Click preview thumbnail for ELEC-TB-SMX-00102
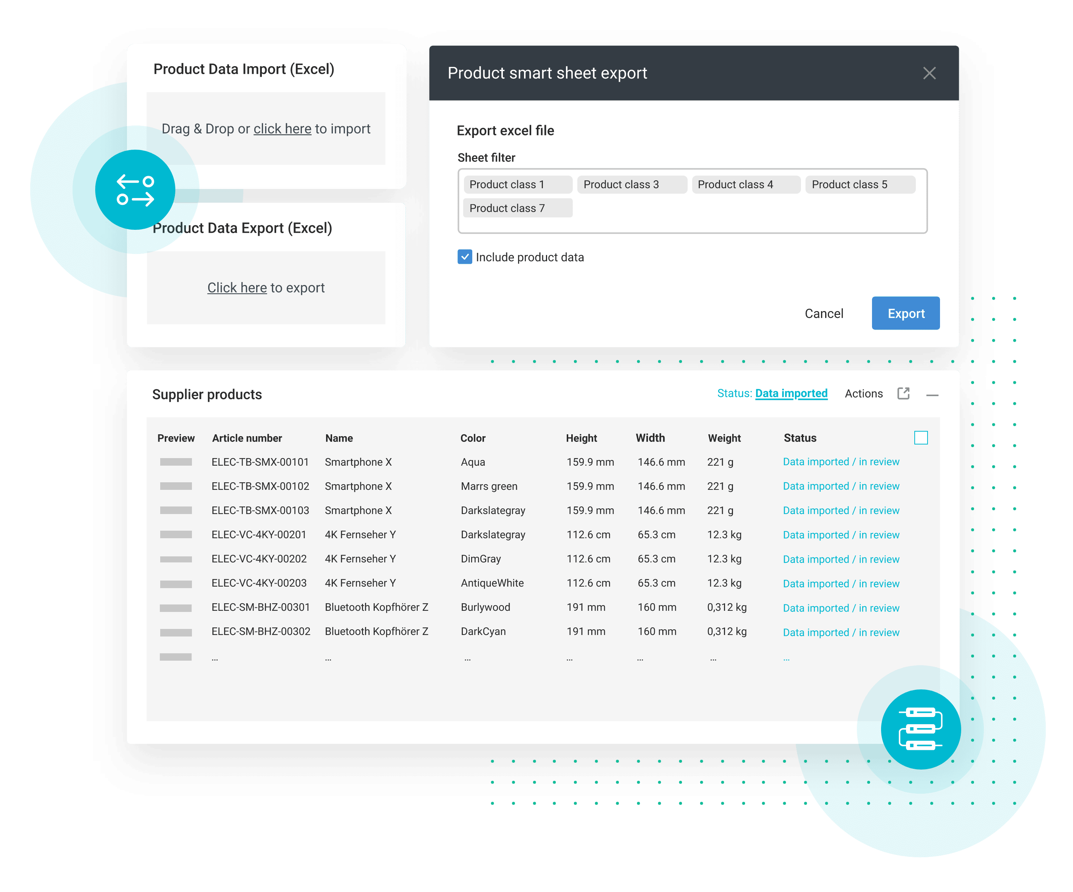The width and height of the screenshot is (1073, 892). pos(176,486)
